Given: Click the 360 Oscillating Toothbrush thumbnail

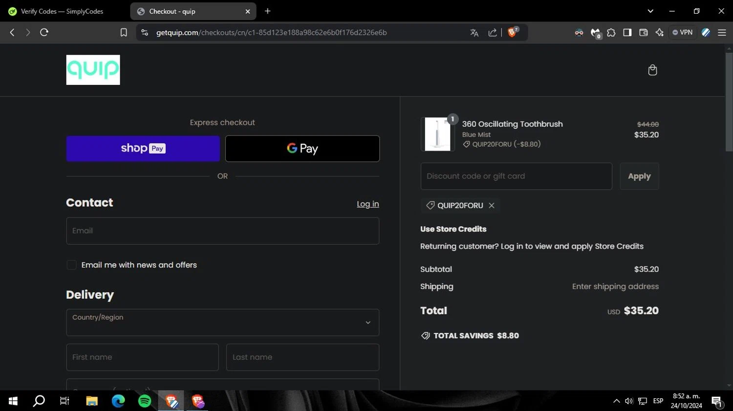Looking at the screenshot, I should coord(438,134).
